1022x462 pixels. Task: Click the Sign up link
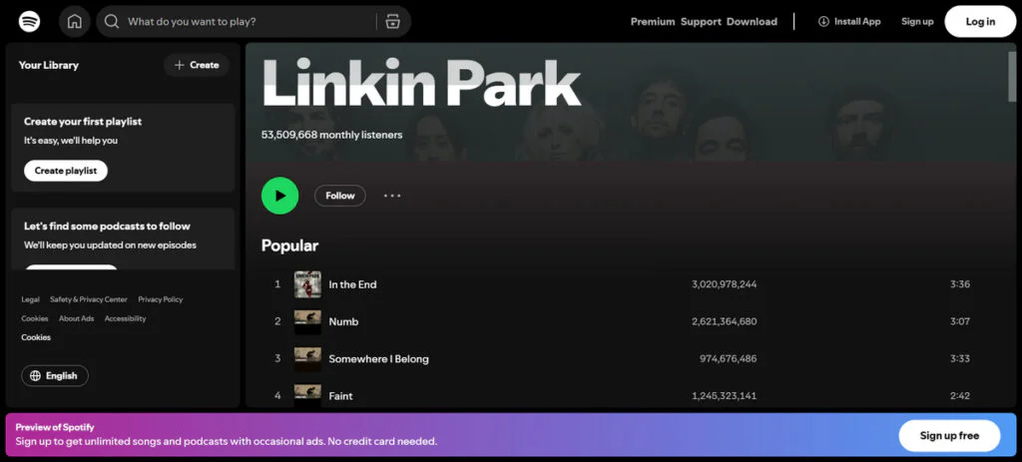(x=917, y=22)
